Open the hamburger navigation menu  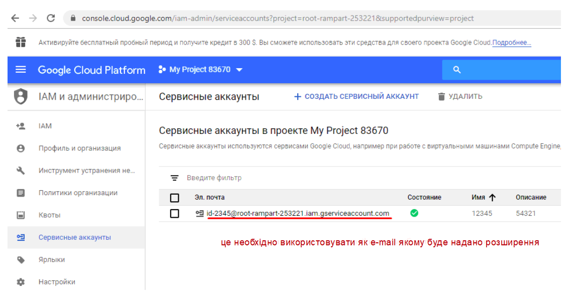[21, 70]
